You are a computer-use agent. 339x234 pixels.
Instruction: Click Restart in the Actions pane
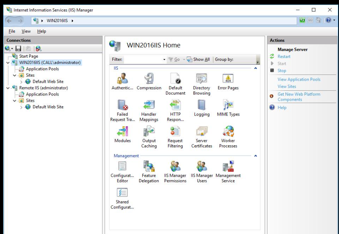[284, 57]
